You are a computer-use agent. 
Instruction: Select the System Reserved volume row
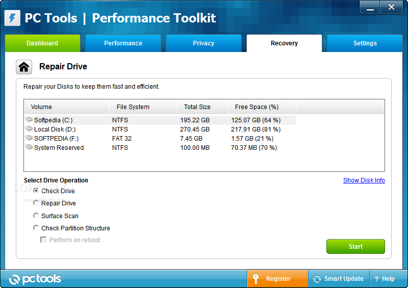point(160,147)
